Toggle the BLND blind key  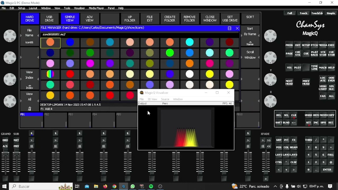tap(286, 122)
